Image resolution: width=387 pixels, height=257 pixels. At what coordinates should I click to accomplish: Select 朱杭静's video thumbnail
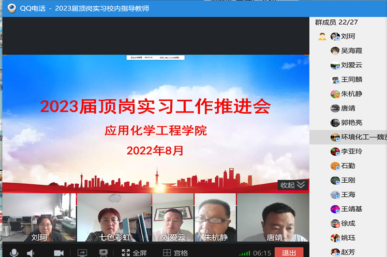tap(215, 217)
